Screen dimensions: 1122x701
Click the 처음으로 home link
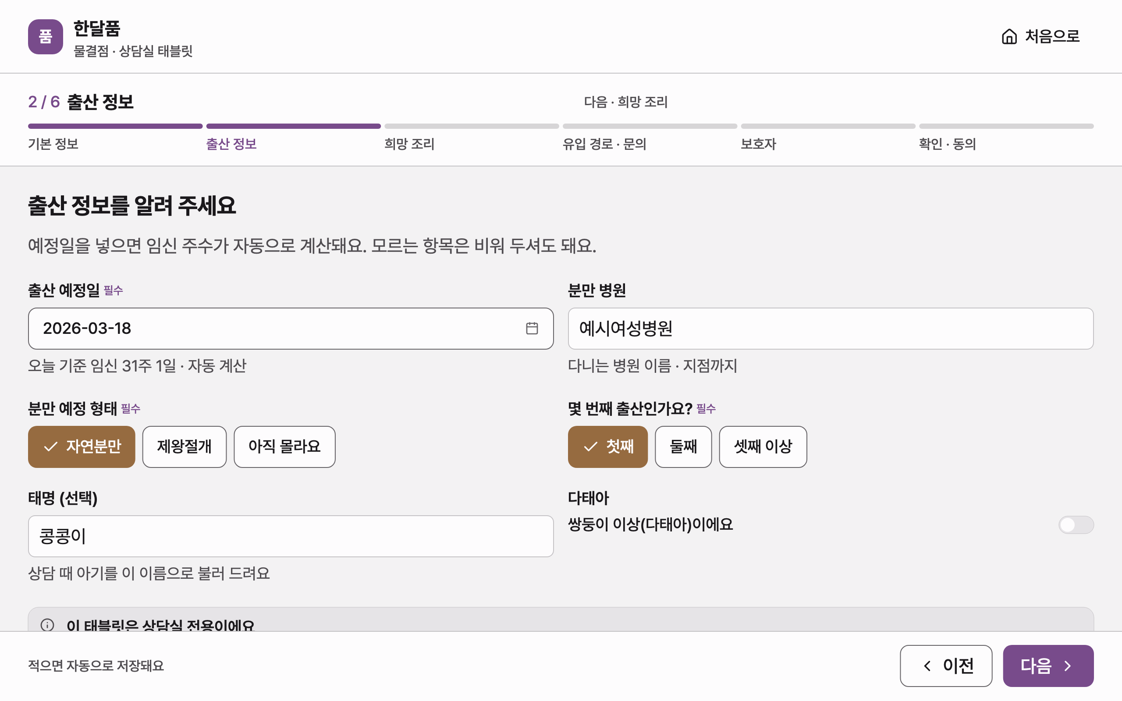(x=1040, y=36)
